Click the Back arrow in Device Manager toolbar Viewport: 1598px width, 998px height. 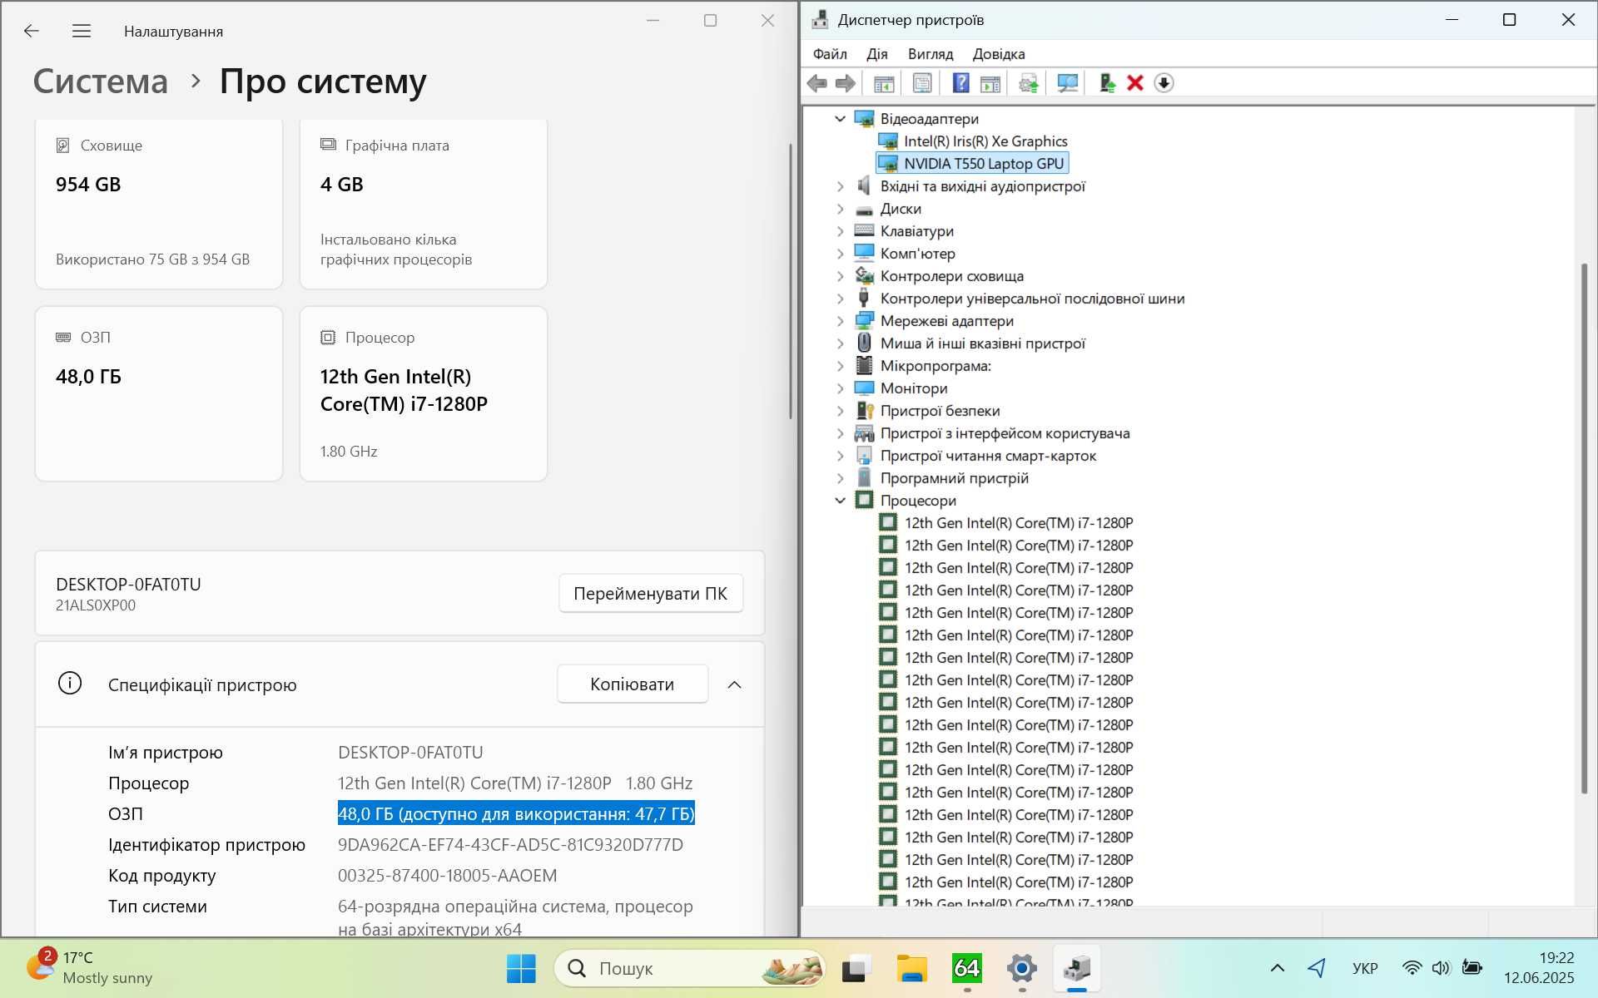pos(817,83)
